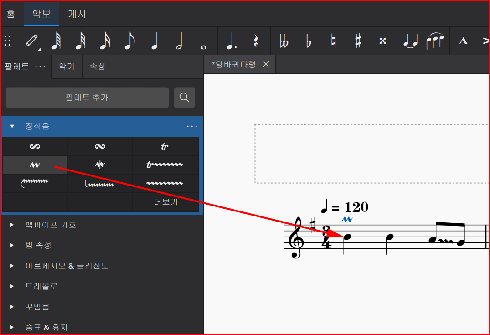Open the dropdown arrow beside the pencil tool
Image resolution: width=490 pixels, height=335 pixels.
pos(40,49)
